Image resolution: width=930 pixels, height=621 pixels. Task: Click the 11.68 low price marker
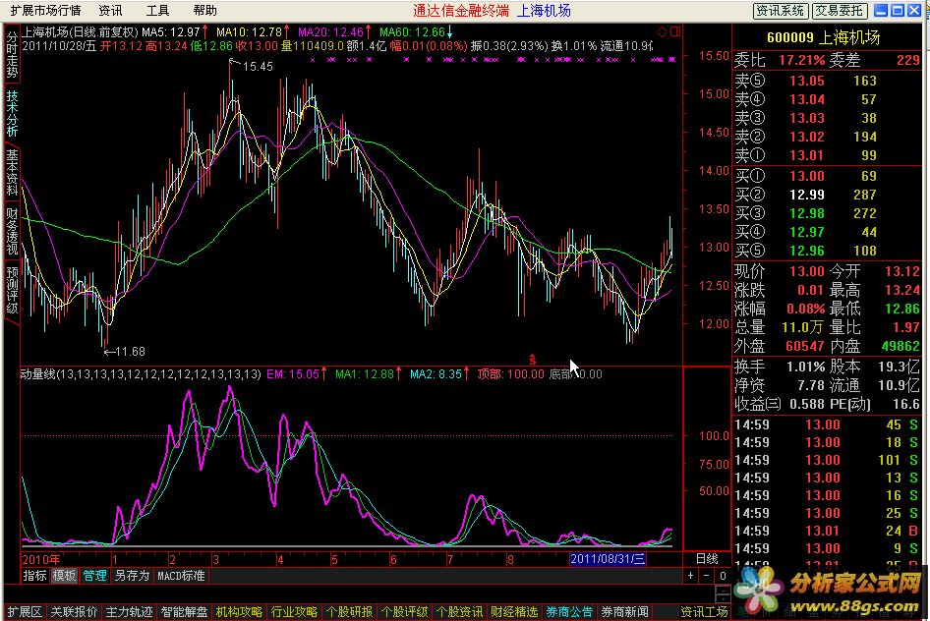[131, 352]
